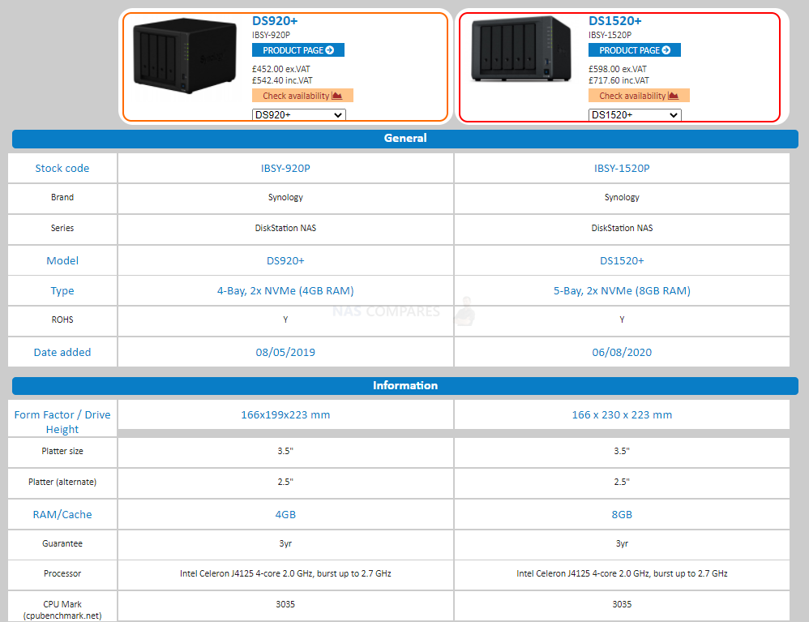Select the DS920+ price £452.00 ex.VAT
This screenshot has height=622, width=809.
281,69
